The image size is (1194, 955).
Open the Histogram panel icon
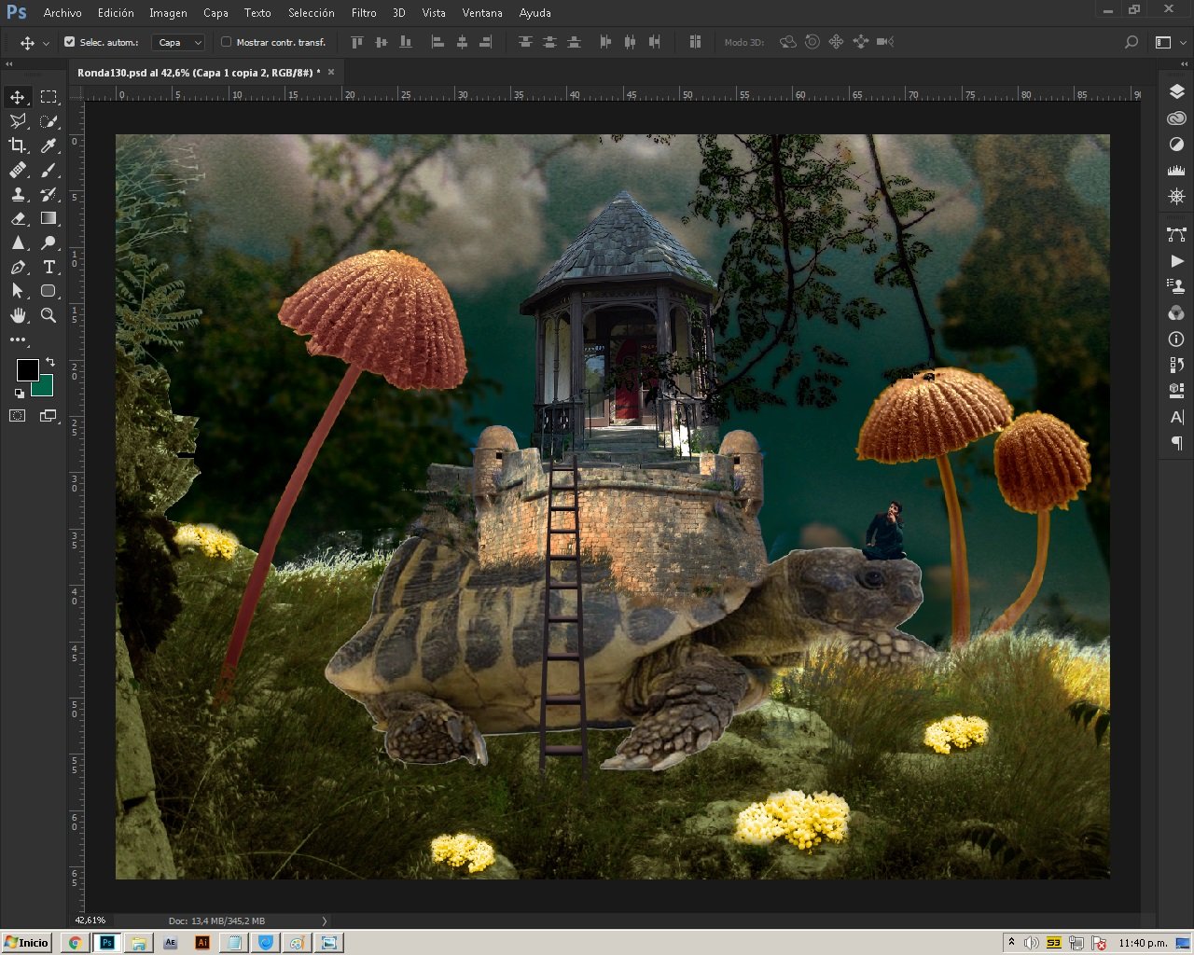coord(1176,171)
